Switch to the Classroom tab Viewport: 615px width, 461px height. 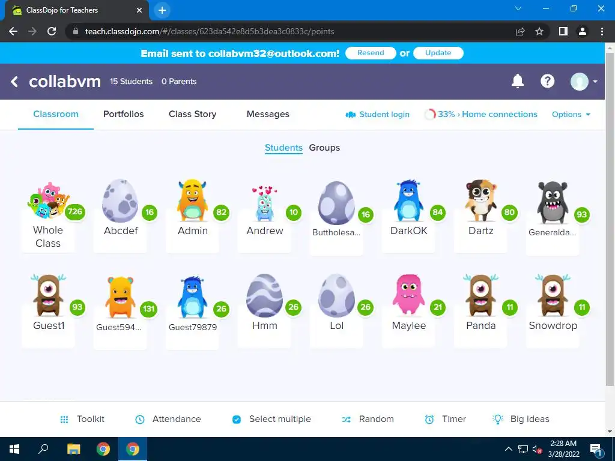coord(56,114)
